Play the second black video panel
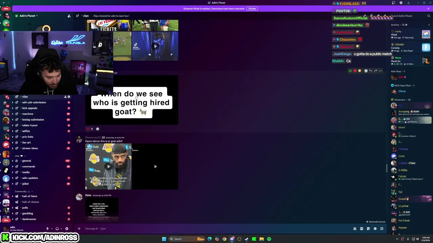This screenshot has height=243, width=433. pyautogui.click(x=155, y=166)
